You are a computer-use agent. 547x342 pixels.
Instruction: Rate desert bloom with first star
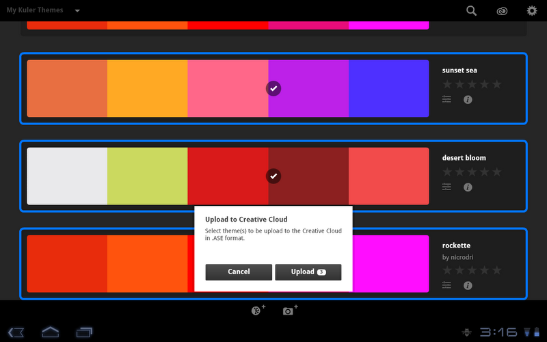(447, 172)
